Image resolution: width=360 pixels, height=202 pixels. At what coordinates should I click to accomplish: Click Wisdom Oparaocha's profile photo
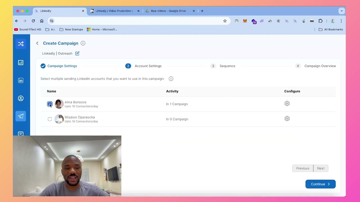pos(59,119)
